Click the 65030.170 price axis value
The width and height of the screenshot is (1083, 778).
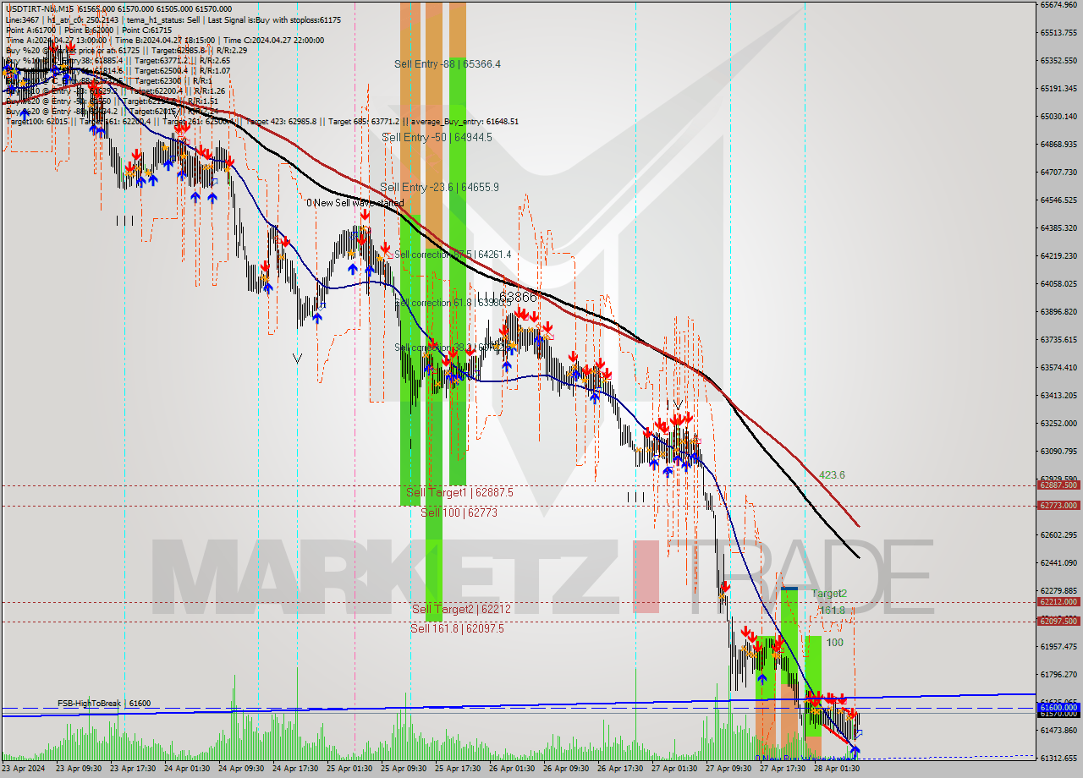[x=1058, y=117]
